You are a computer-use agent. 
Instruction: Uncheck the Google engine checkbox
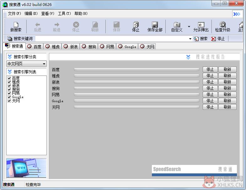tap(9, 97)
